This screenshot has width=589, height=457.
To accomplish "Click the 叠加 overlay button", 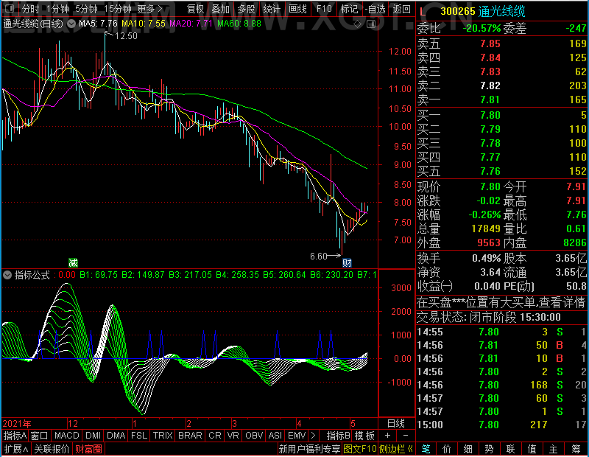I will click(220, 9).
